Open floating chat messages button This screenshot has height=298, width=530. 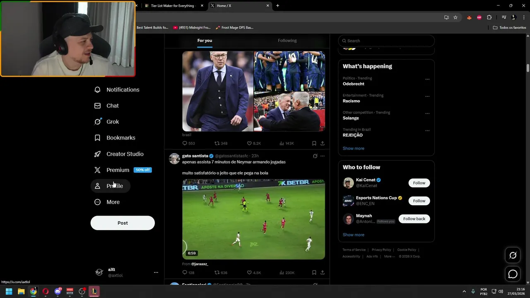[x=513, y=274]
